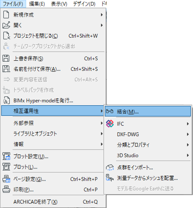The image size is (193, 208).
Task: Expand the 3D Studio submenu arrow
Action: (188, 155)
